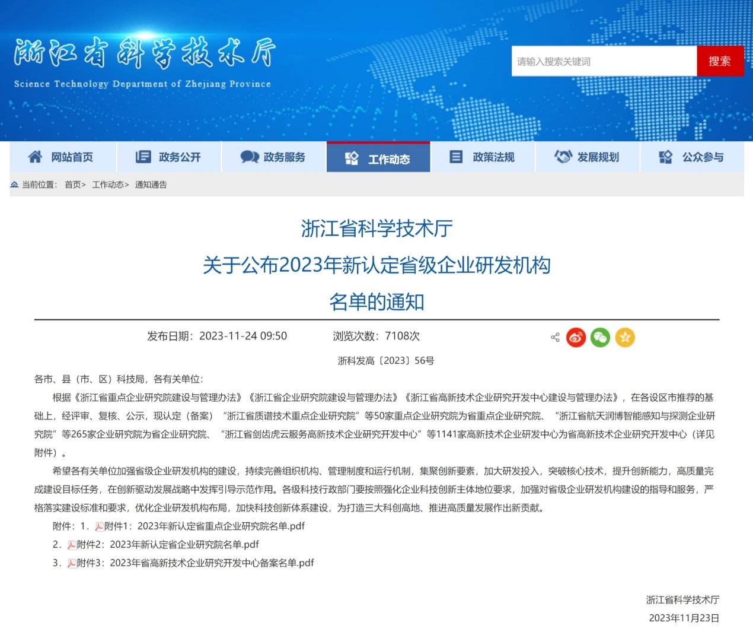Screen dimensions: 753x632
Task: Click the PDF icon before 附件1
Action: tap(99, 526)
